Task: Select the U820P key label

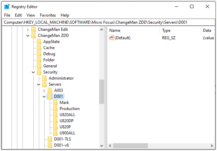Action: coord(65,127)
